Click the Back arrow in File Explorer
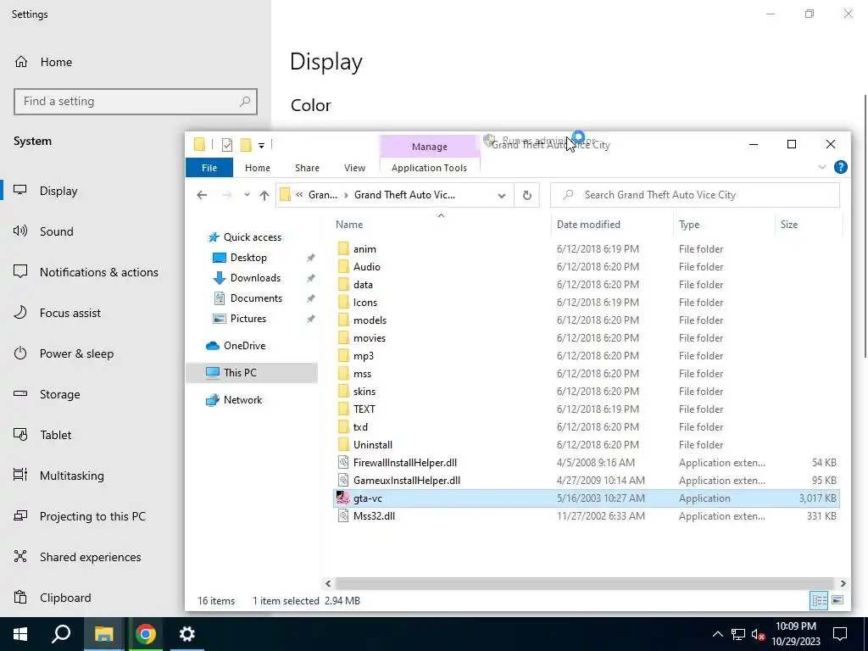Image resolution: width=868 pixels, height=651 pixels. [x=202, y=195]
